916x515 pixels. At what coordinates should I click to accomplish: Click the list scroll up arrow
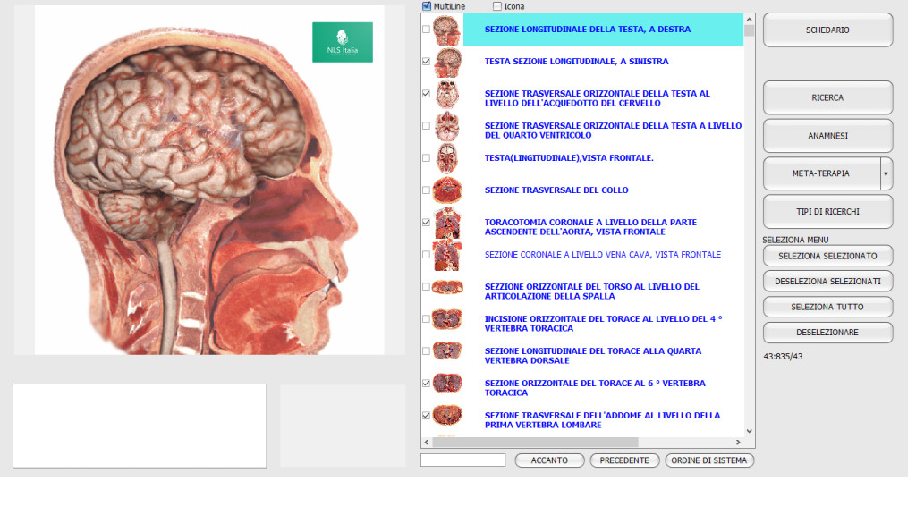(x=749, y=20)
